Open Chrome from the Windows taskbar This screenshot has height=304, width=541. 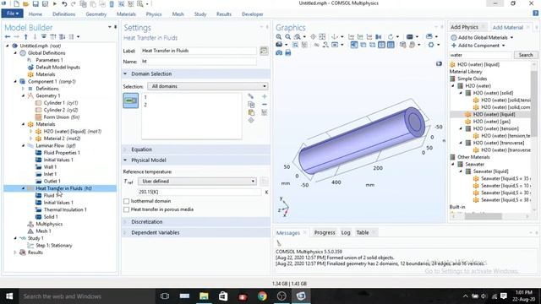262,296
